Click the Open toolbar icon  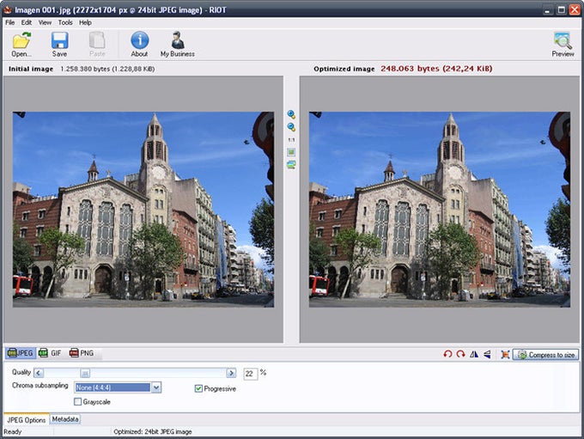point(21,44)
